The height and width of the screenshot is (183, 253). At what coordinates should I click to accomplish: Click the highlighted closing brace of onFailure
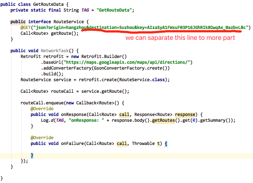click(32, 155)
